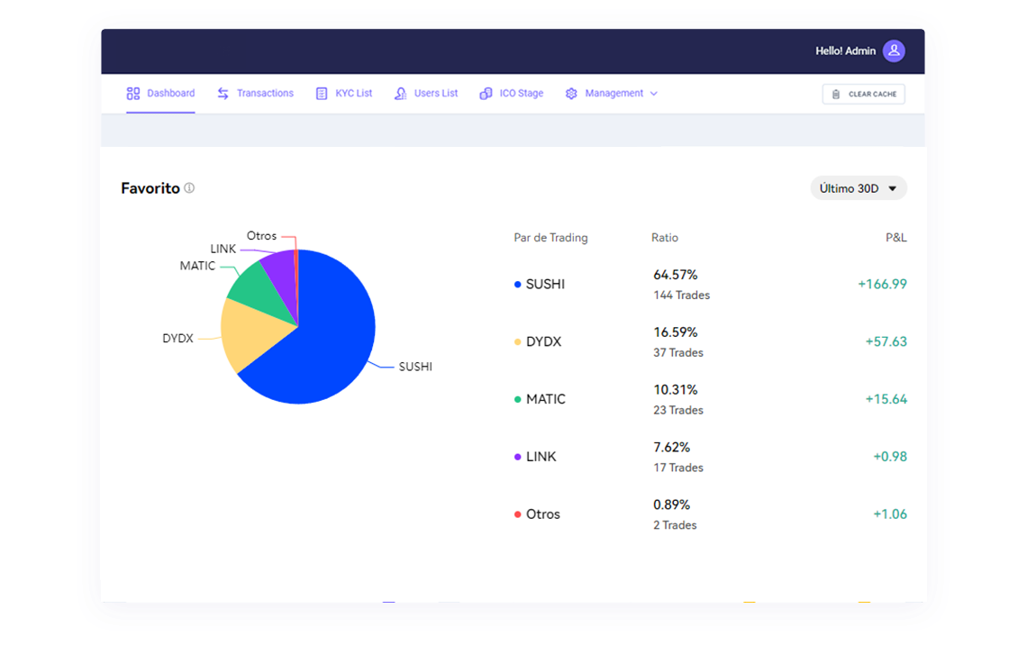Select the SUSHI trading pair row
Viewport: 1027px width, 654px height.
click(545, 285)
